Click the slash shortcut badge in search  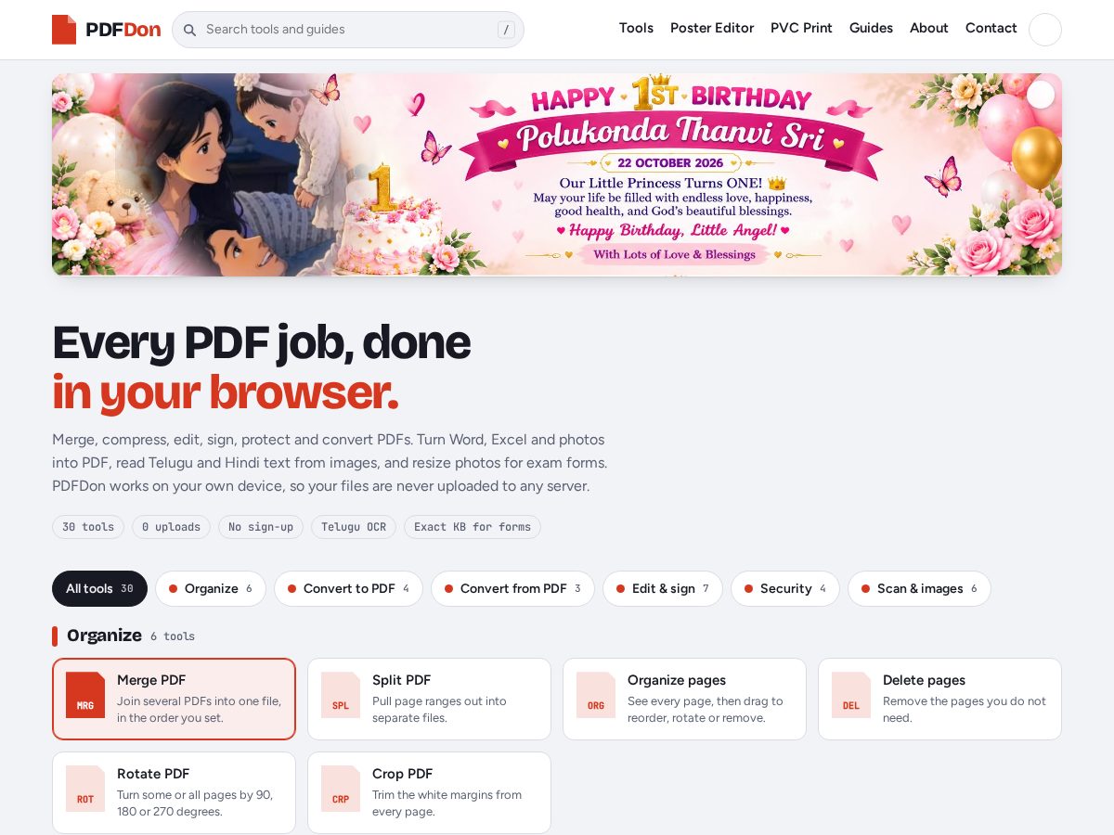tap(506, 30)
